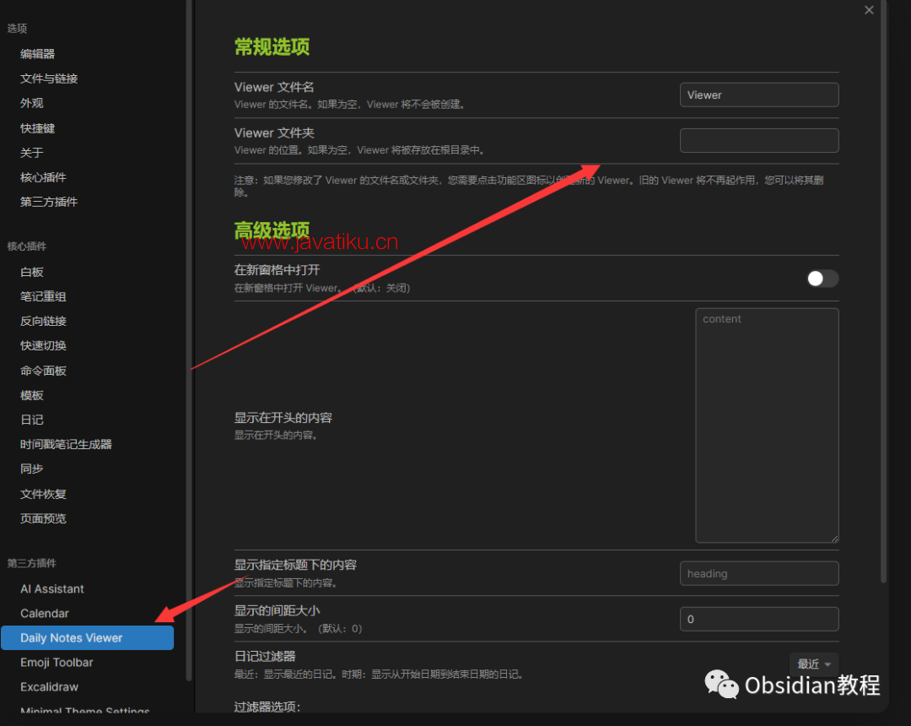Click the 过滤器选项 label
Viewport: 911px width, 726px height.
267,707
